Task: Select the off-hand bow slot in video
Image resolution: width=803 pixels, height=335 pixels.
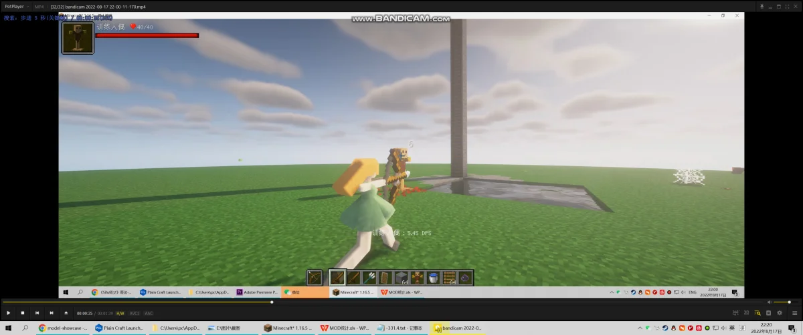Action: coord(315,277)
